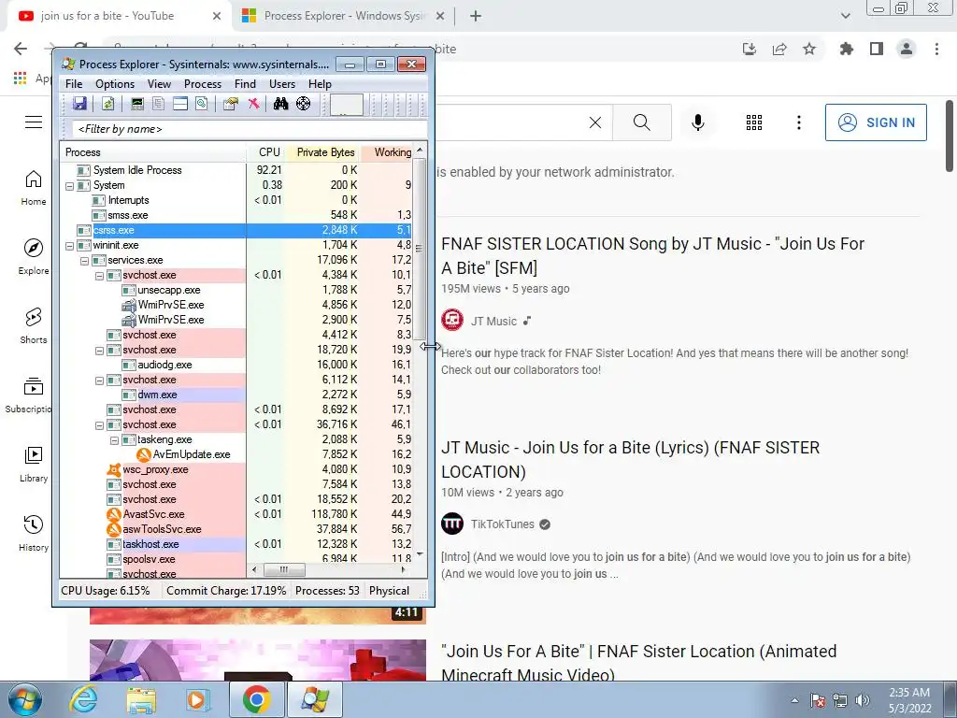Open the Chrome tab search dropdown arrow
This screenshot has height=718, width=957.
point(845,16)
